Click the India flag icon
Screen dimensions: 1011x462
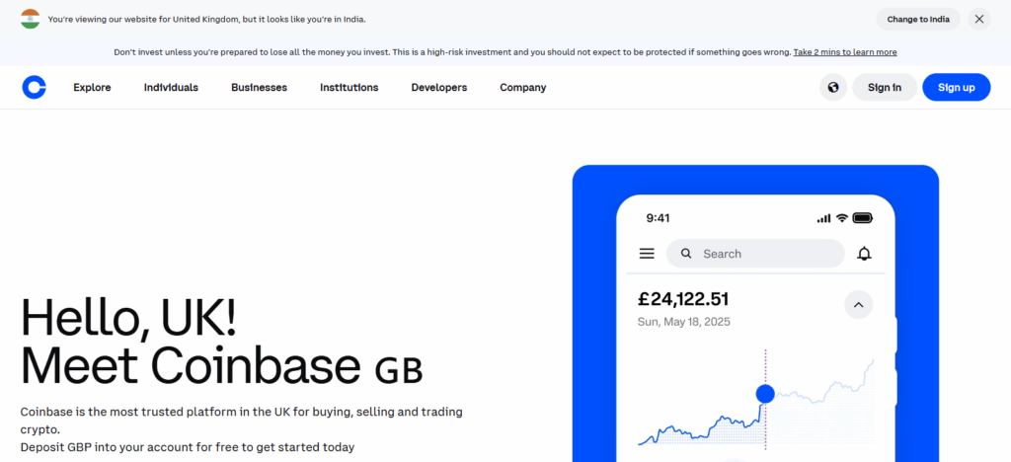(31, 20)
